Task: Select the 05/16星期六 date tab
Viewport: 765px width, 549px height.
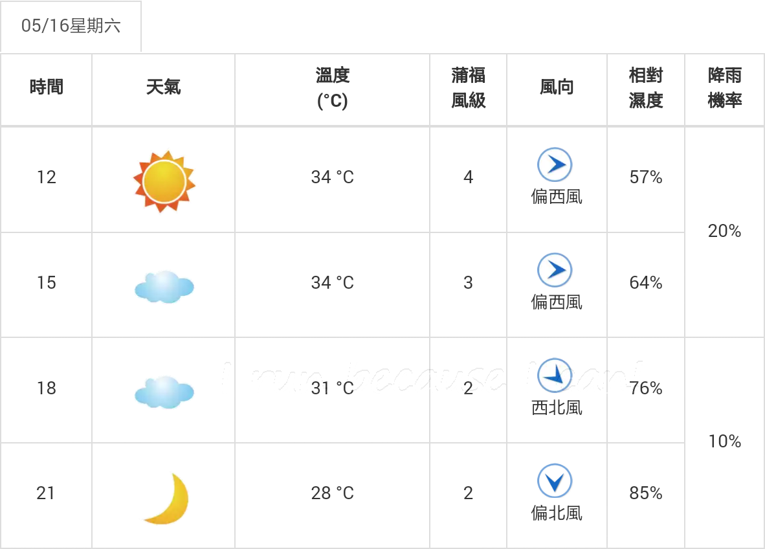Action: [71, 27]
